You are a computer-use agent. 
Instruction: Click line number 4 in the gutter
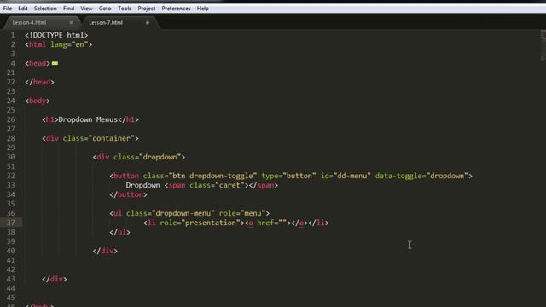(x=13, y=63)
